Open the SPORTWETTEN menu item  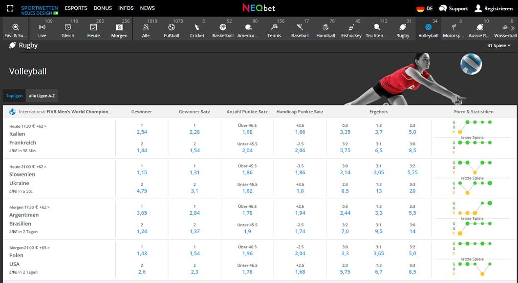click(40, 8)
